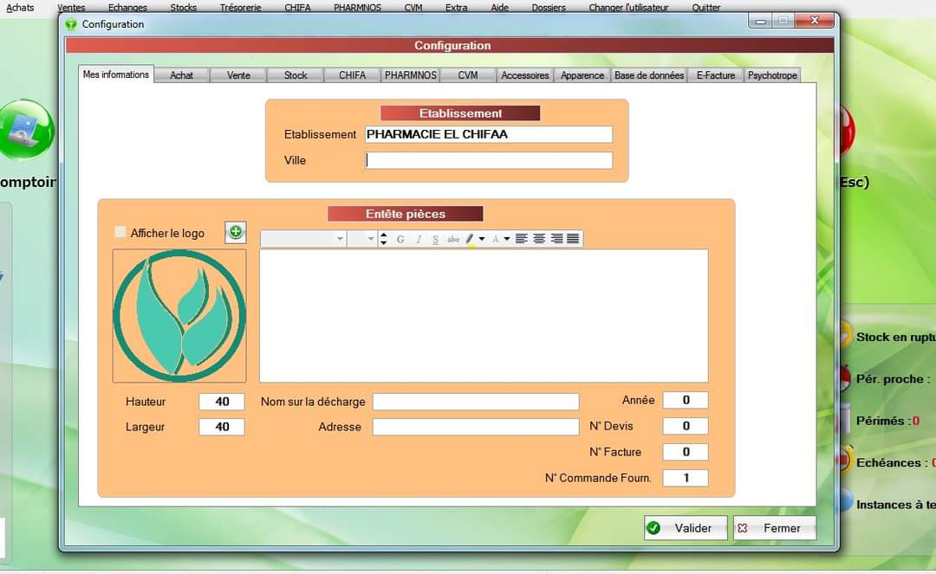Toggle bold (G) formatting
This screenshot has height=574, width=936.
(x=400, y=239)
